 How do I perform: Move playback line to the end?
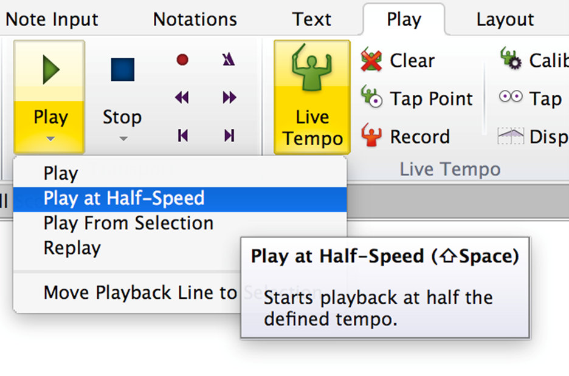point(229,135)
